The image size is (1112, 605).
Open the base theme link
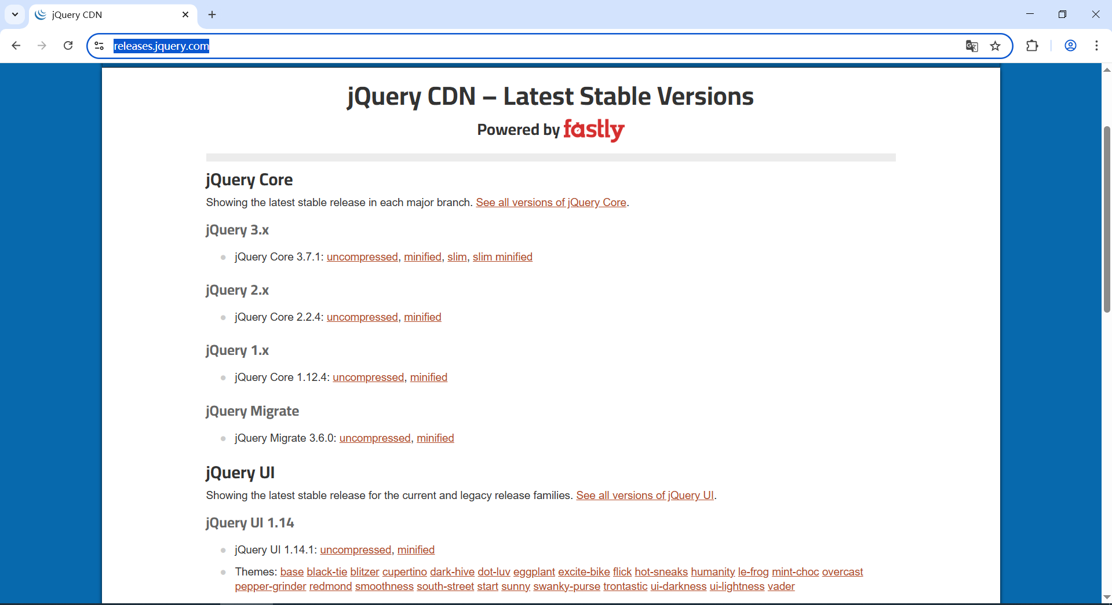[292, 572]
